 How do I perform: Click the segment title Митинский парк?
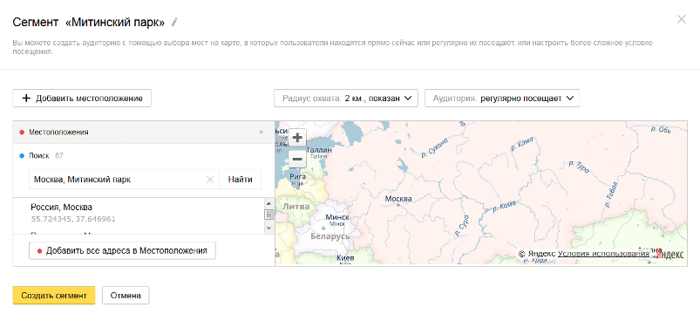[115, 22]
